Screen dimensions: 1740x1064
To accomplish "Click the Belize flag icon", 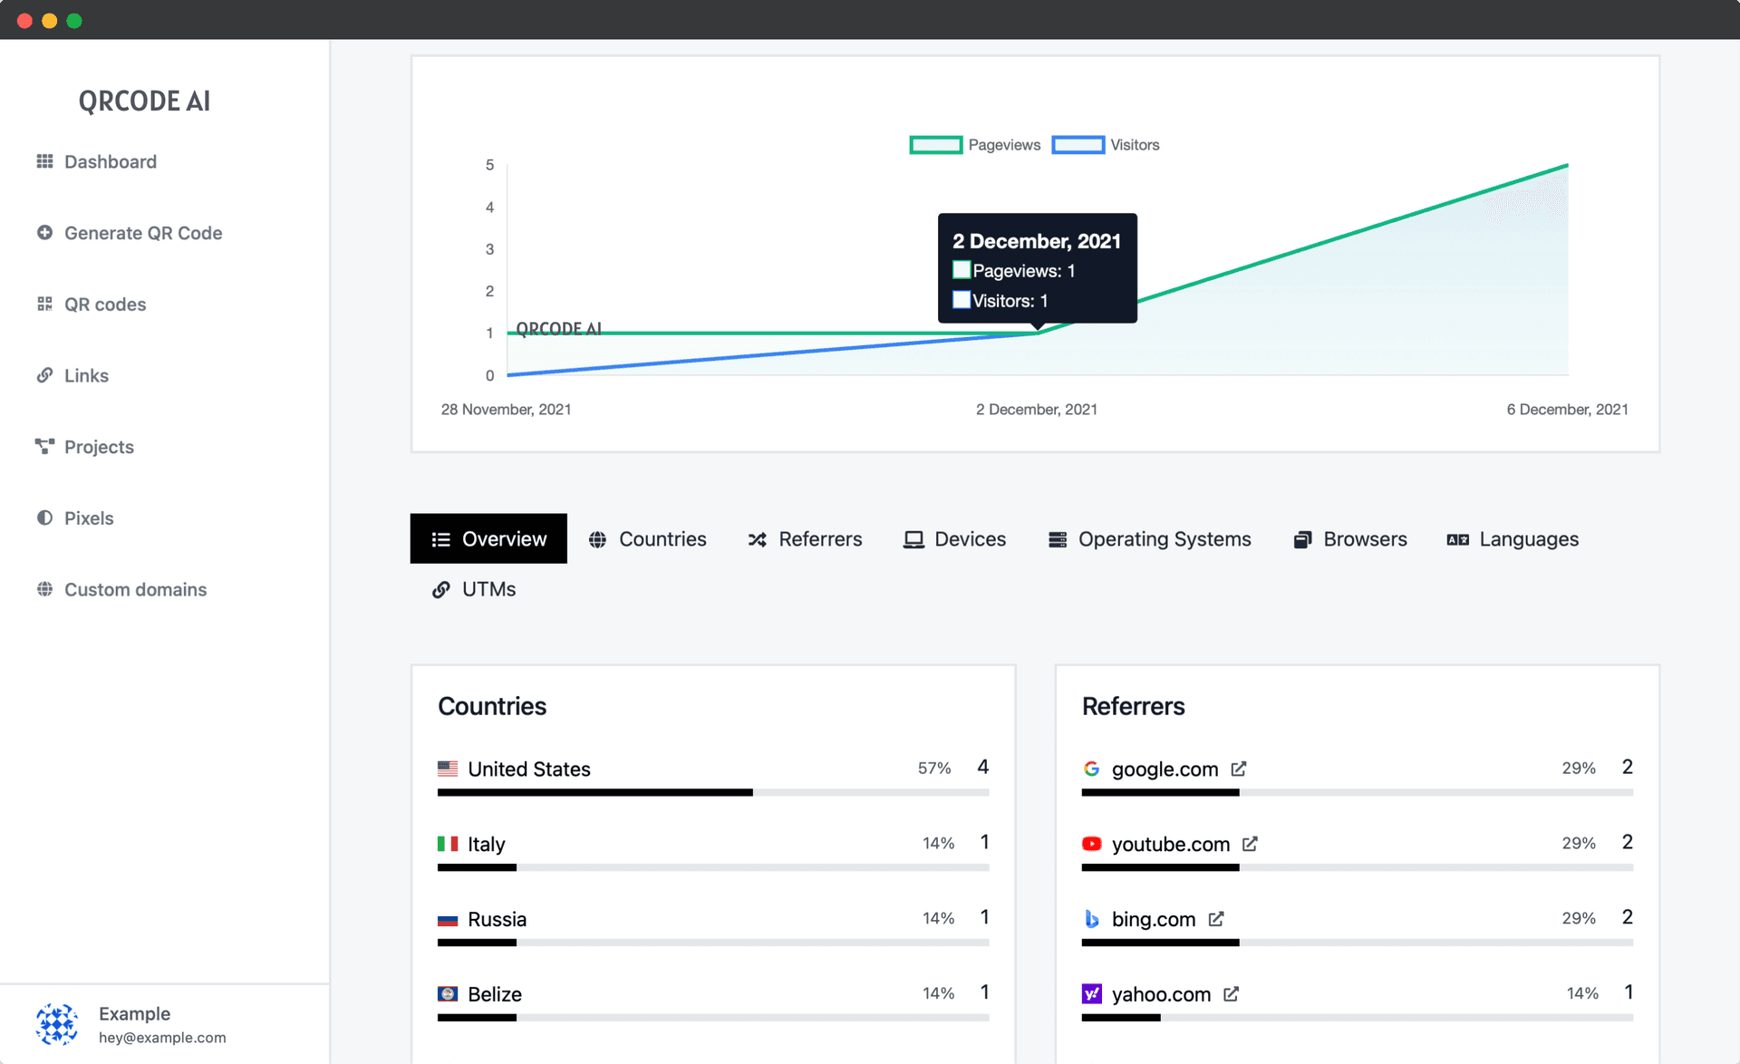I will point(448,994).
